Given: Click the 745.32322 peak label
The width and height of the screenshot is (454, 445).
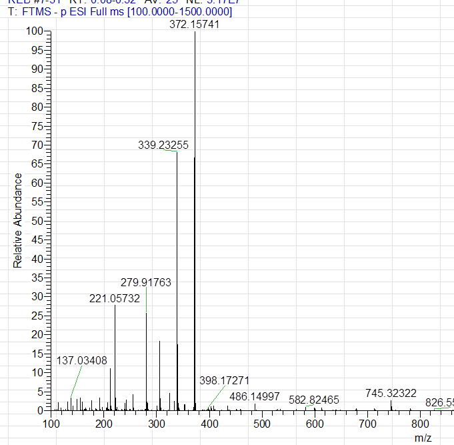Looking at the screenshot, I should click(390, 393).
